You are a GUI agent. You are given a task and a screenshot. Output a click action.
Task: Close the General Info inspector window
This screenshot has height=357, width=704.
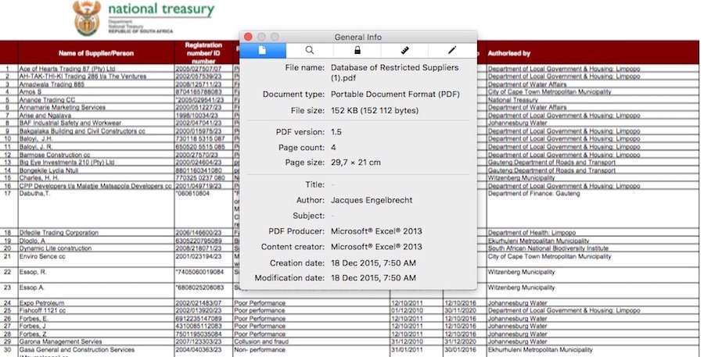[248, 37]
